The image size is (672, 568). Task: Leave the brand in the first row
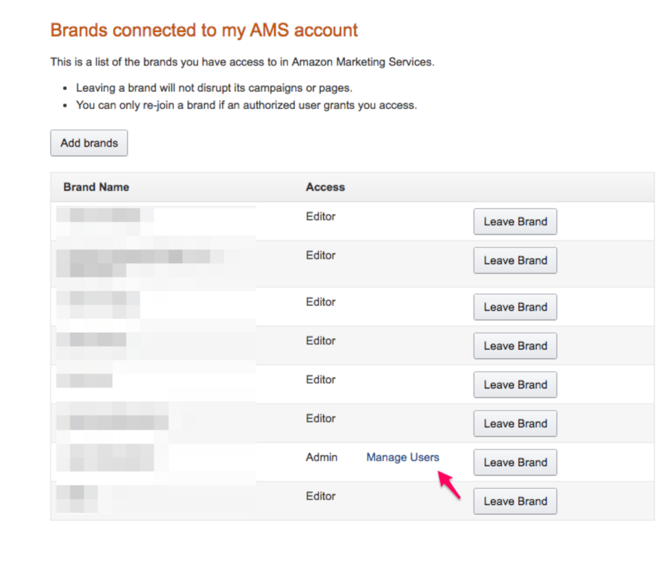pyautogui.click(x=515, y=222)
